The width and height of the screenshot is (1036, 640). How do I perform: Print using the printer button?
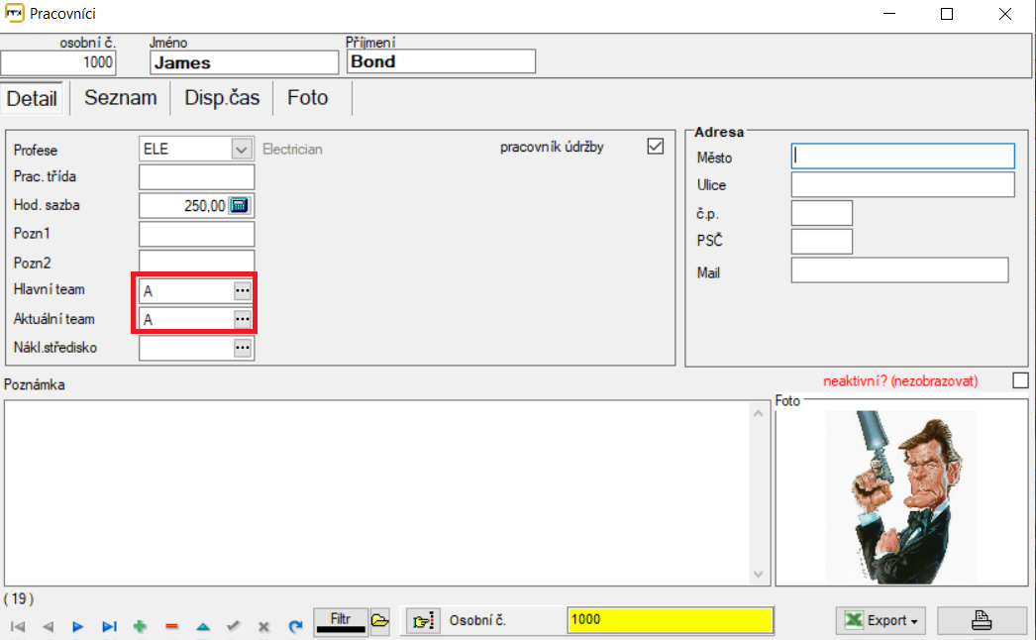point(982,621)
